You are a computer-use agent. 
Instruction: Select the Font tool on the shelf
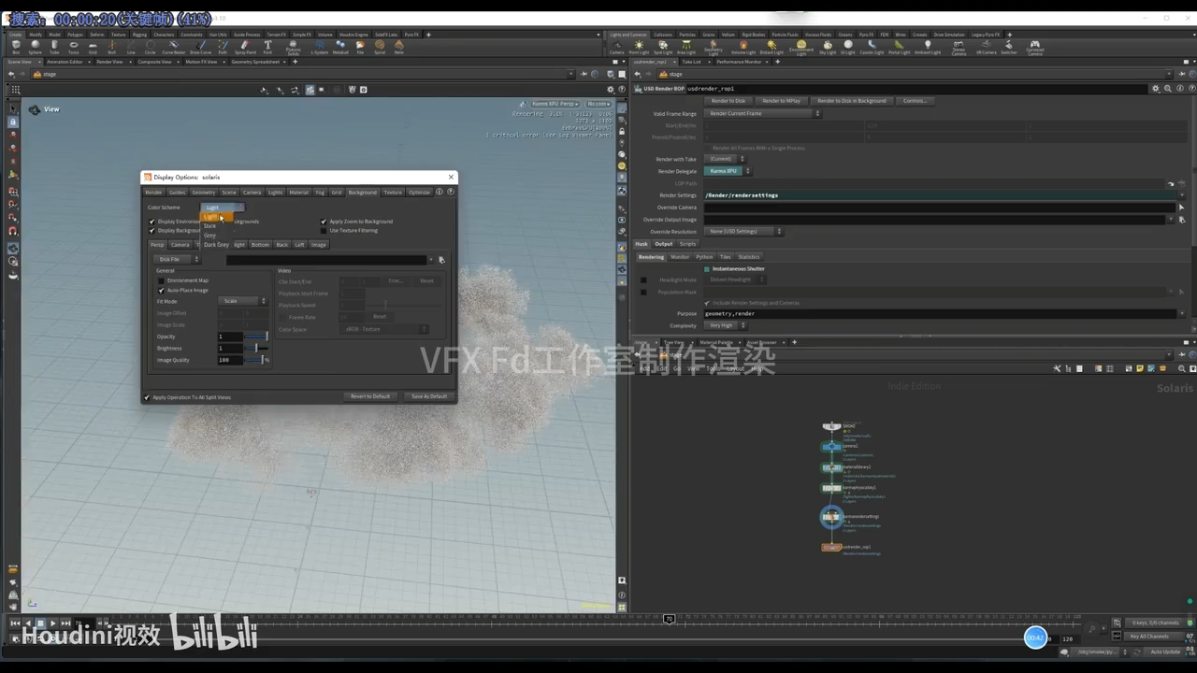(x=267, y=46)
